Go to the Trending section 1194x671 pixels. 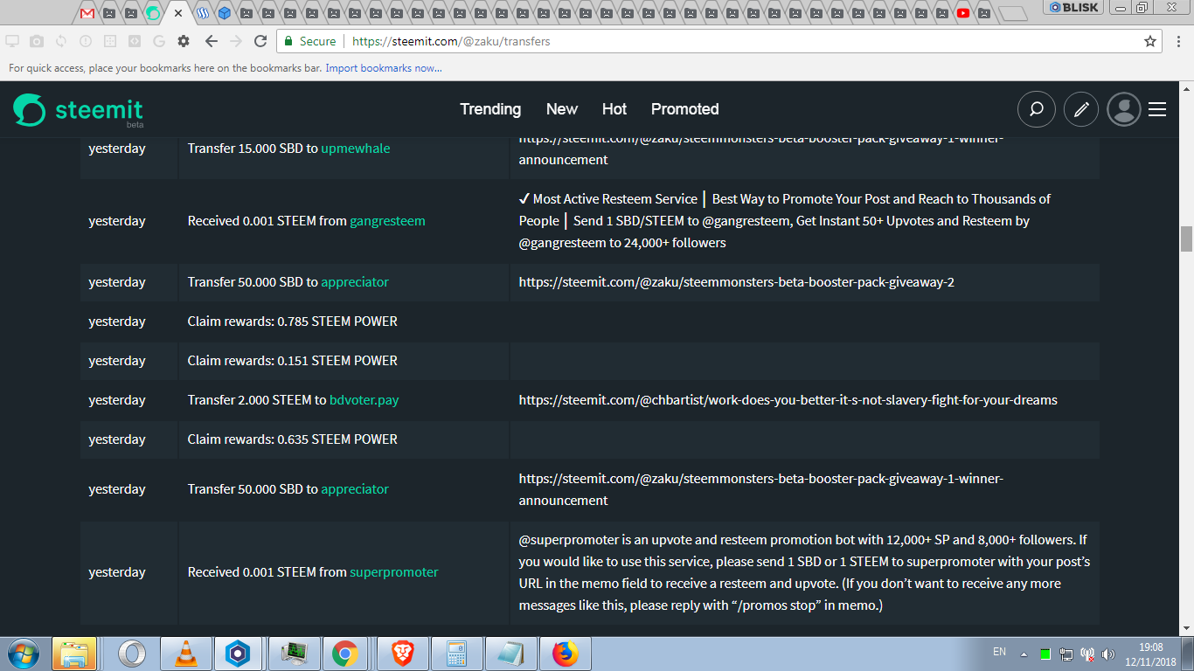[490, 109]
